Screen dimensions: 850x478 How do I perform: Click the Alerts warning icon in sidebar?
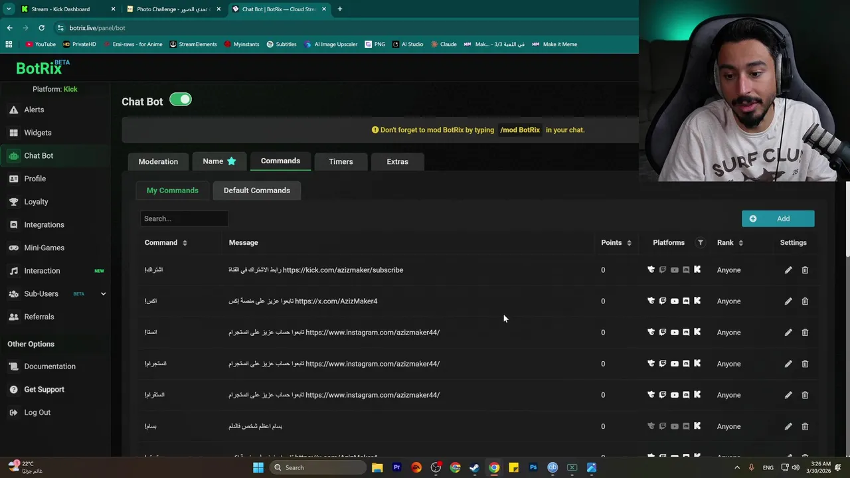pyautogui.click(x=13, y=110)
